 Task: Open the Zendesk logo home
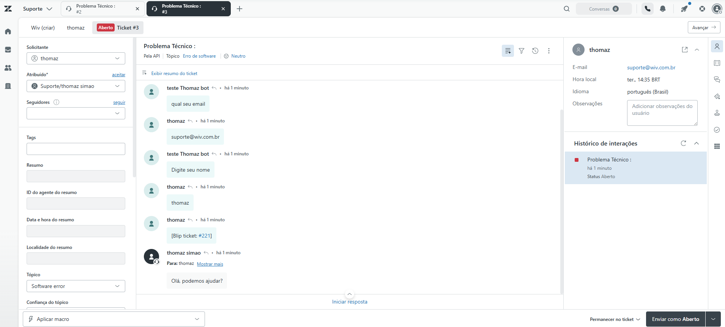point(8,9)
